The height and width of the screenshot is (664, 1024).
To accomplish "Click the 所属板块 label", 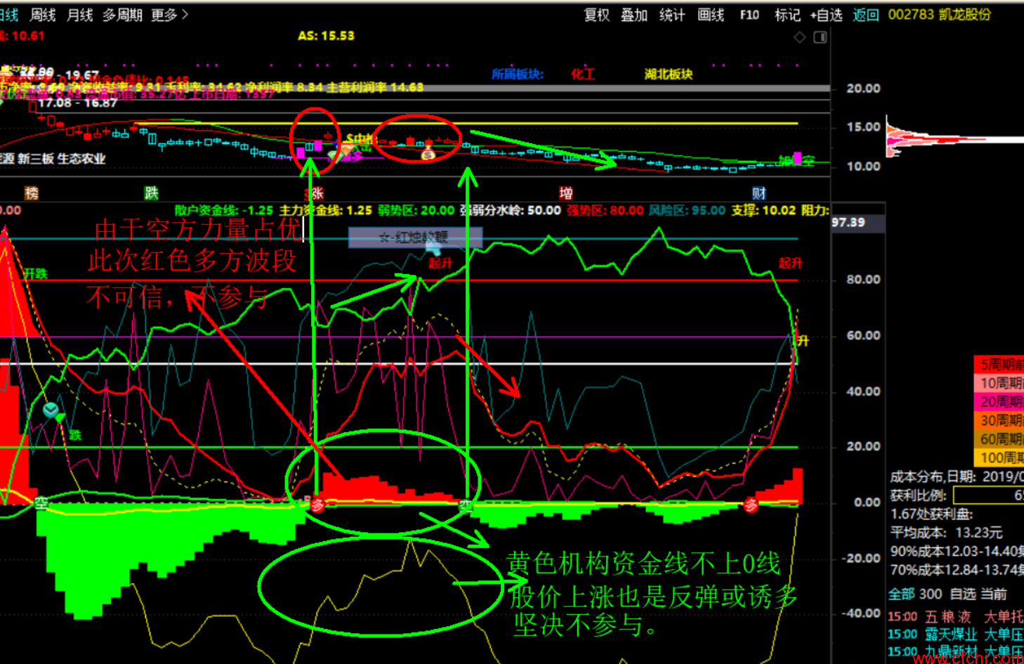I will point(518,74).
